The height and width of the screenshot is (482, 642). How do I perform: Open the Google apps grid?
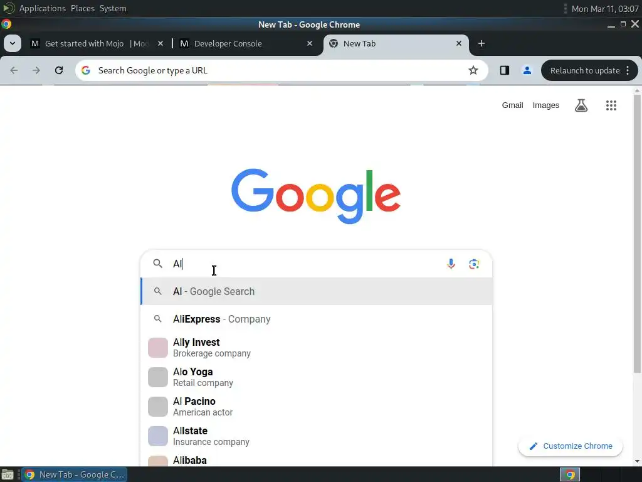point(611,105)
